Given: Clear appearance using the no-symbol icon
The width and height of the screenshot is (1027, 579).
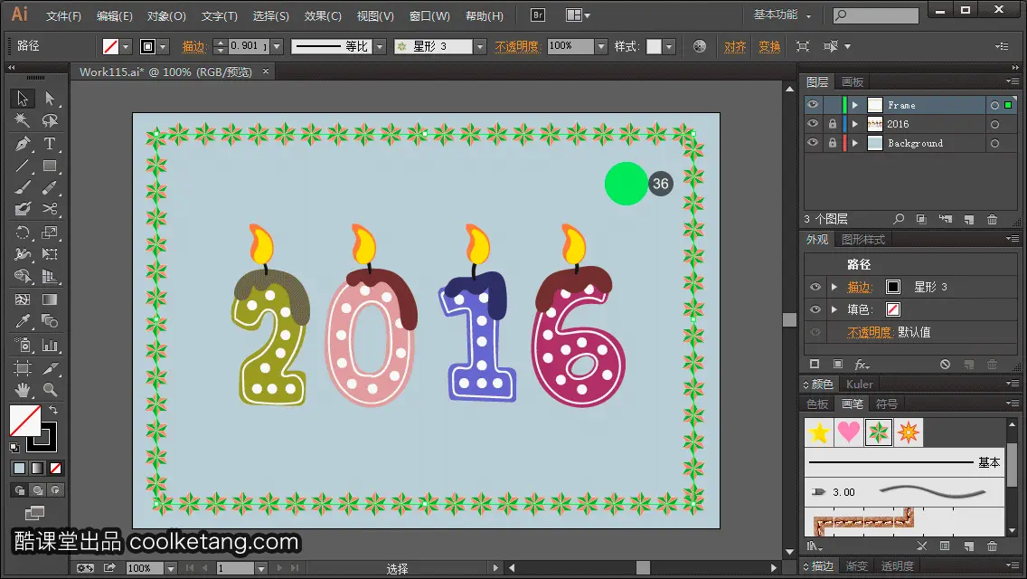Looking at the screenshot, I should click(945, 365).
